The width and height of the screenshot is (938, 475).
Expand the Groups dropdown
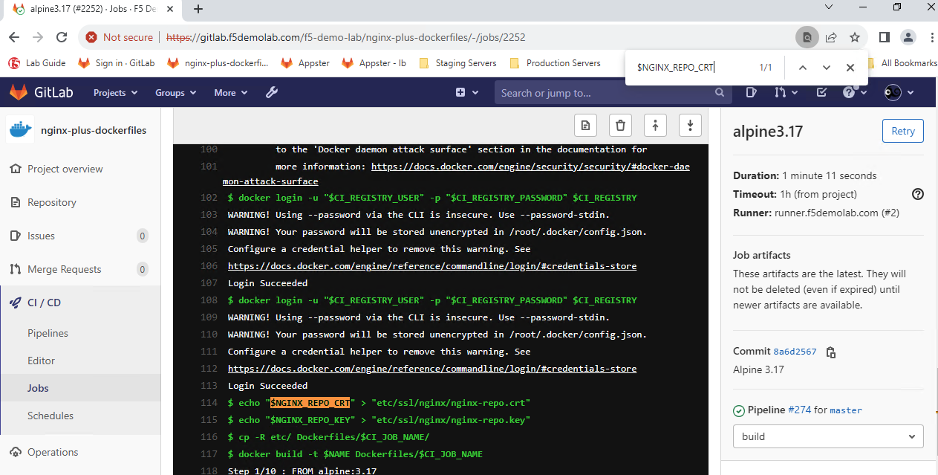pyautogui.click(x=175, y=92)
